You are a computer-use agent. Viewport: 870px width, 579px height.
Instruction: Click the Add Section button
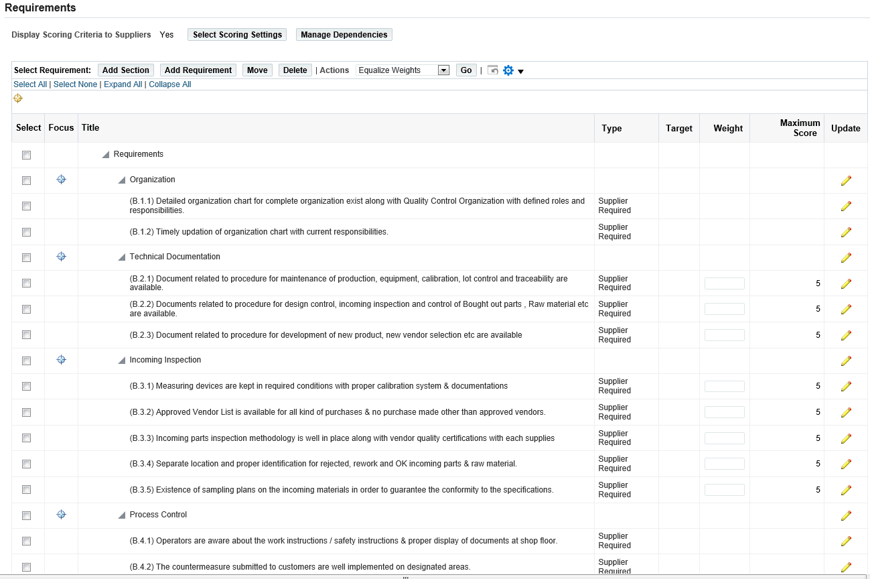[126, 70]
